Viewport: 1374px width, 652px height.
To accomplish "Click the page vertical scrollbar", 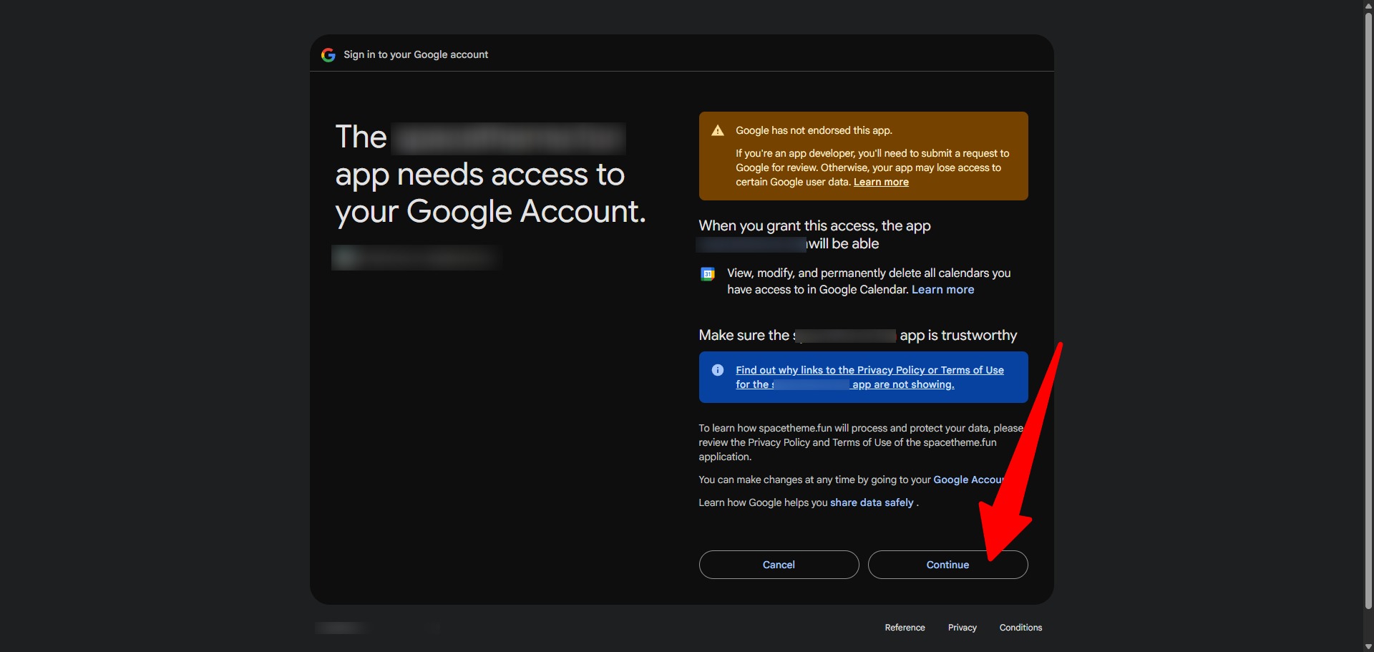I will tap(1368, 310).
